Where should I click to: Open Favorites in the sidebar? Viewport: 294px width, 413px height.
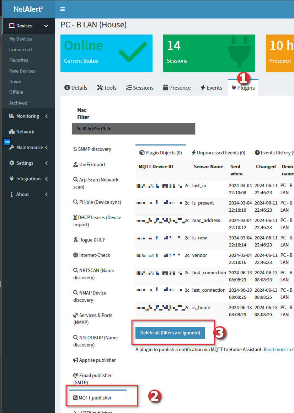pos(19,60)
